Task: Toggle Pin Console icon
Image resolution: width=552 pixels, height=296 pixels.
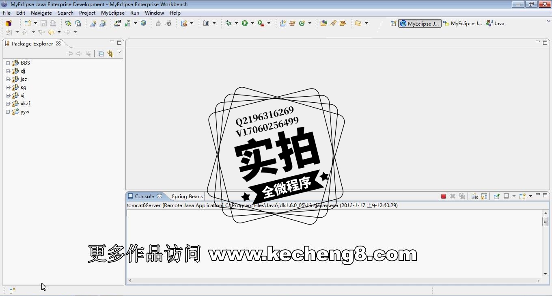Action: tap(496, 196)
